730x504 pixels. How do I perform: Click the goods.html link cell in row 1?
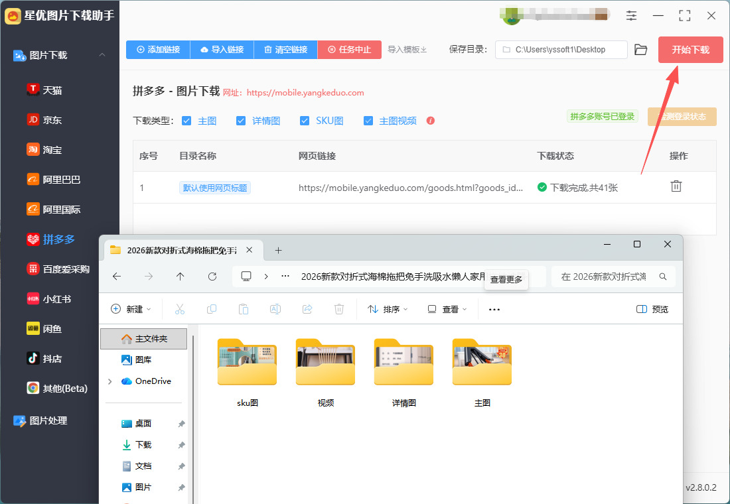(x=411, y=188)
